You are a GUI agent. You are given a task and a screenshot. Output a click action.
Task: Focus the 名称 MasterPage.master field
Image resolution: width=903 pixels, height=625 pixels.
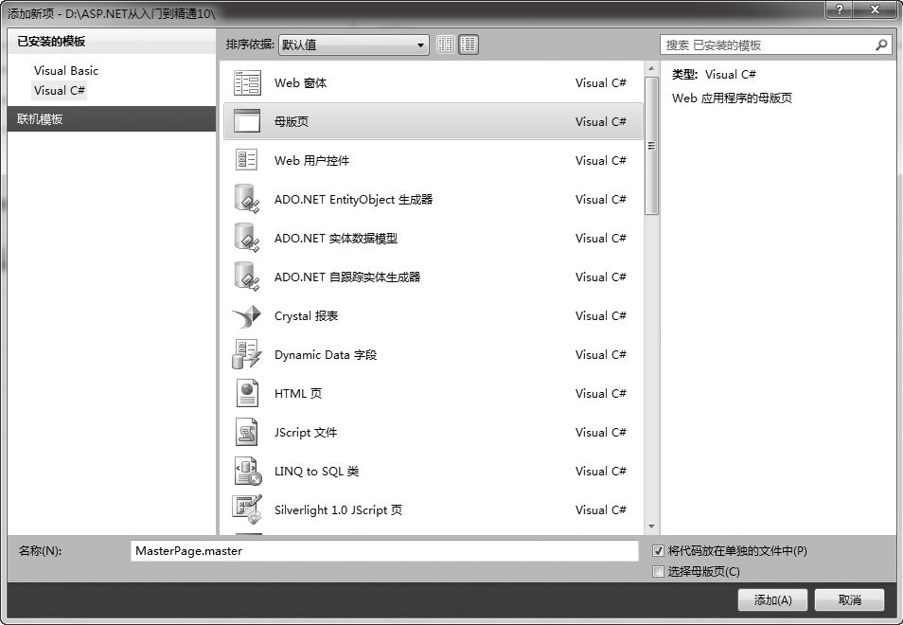pyautogui.click(x=384, y=551)
